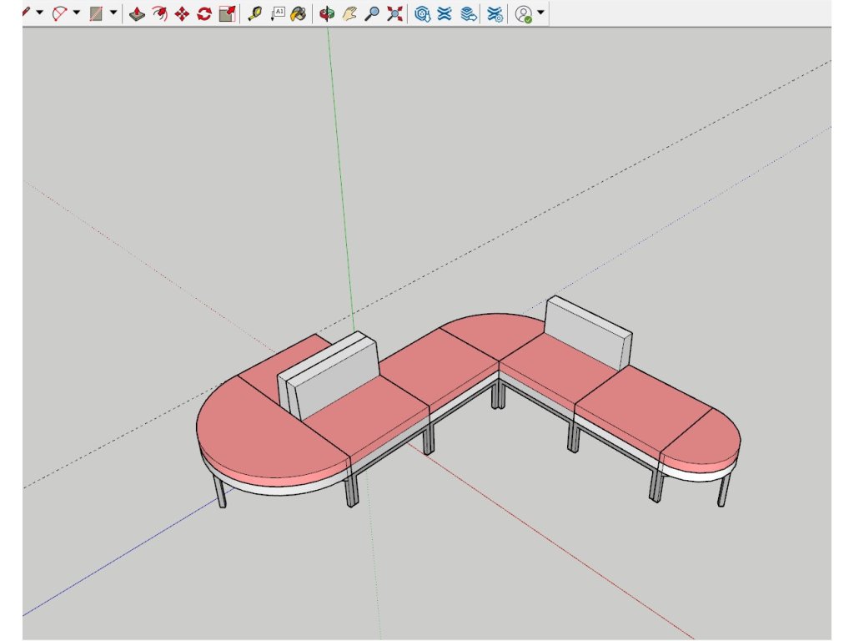Activate the Rotate tool
The width and height of the screenshot is (854, 641).
(204, 13)
